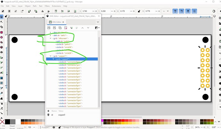
Task: Select all objects icon in tool controls
Action: click(3, 11)
